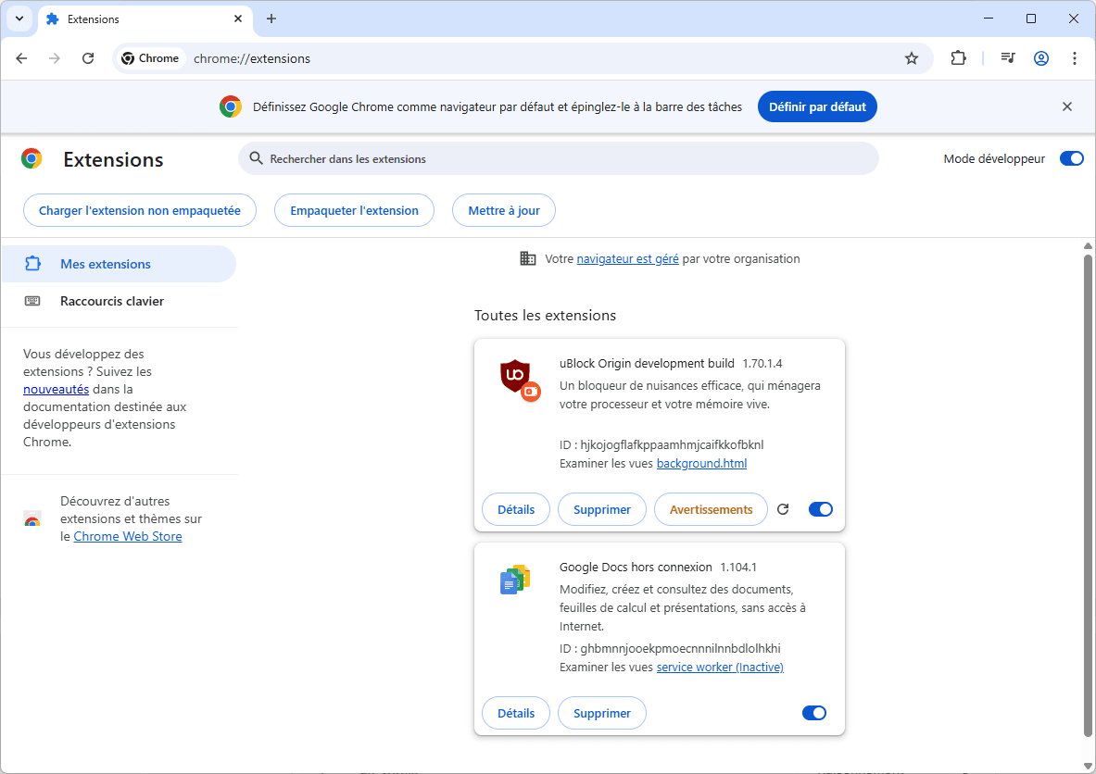
Task: Click the Toutes les extensions heading
Action: click(x=545, y=315)
